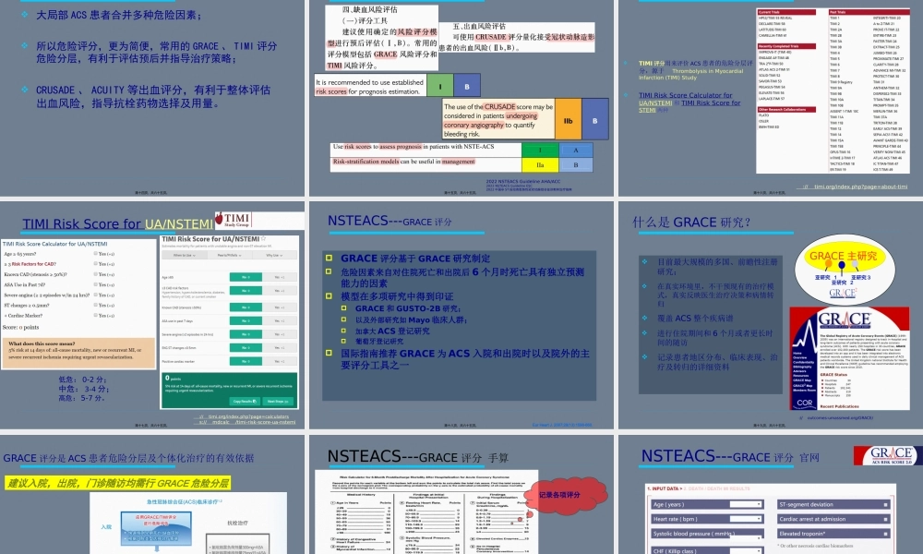Check the ST-segment deviation box
This screenshot has height=554, width=923.
(886, 504)
